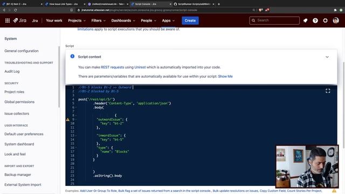345x194 pixels.
Task: Click the "name": "Blocks" code line
Action: click(115, 151)
